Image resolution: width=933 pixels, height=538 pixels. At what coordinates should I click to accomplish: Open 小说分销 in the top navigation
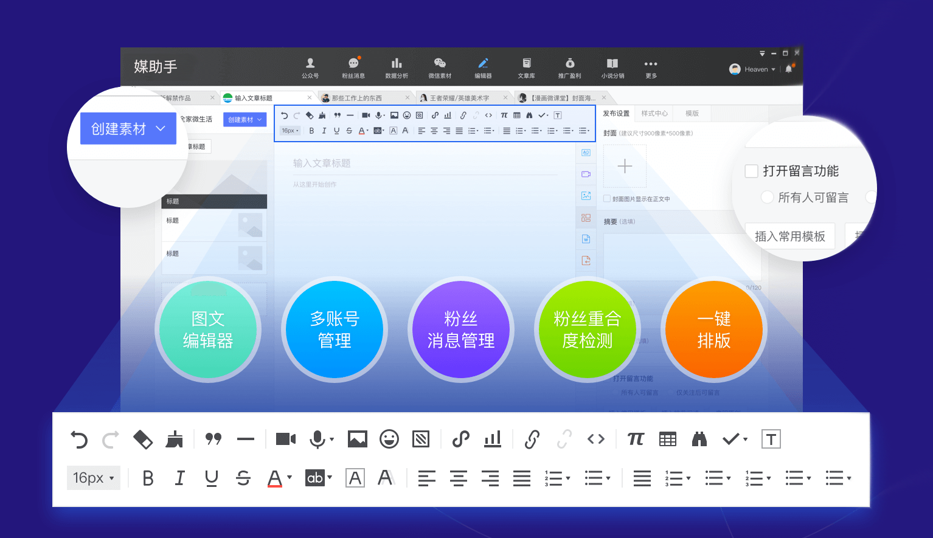pos(612,69)
